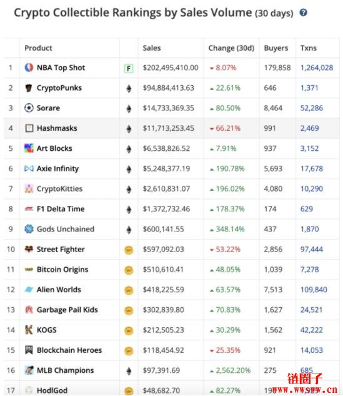Click the WAX icon in Street Fighter row

129,250
